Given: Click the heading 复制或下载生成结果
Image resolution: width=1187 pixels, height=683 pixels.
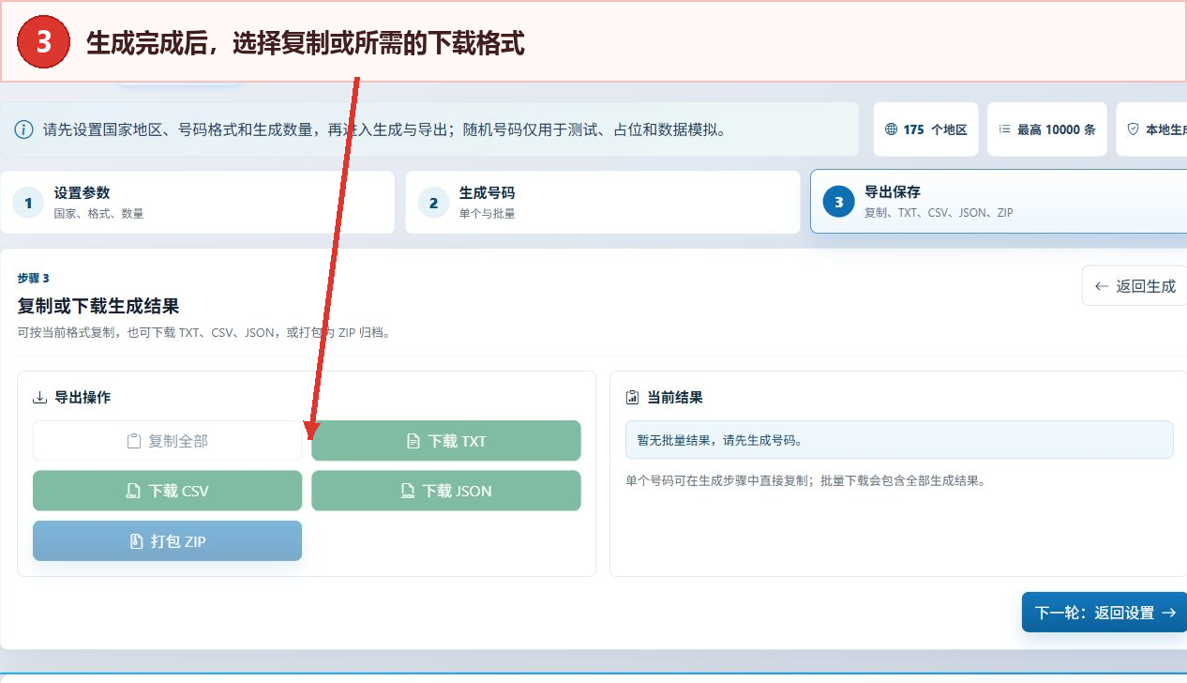Looking at the screenshot, I should 98,306.
